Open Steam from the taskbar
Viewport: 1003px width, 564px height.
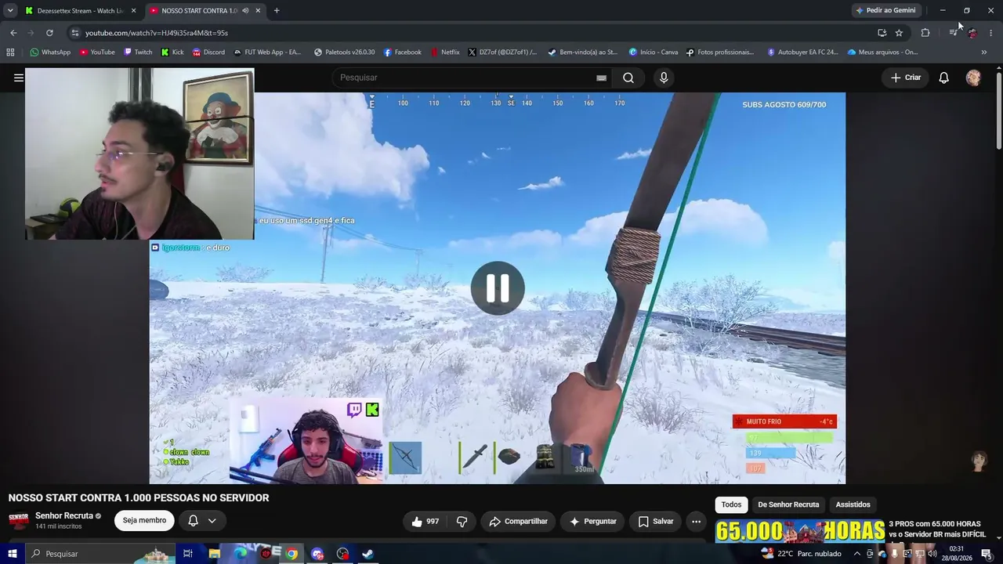click(368, 554)
